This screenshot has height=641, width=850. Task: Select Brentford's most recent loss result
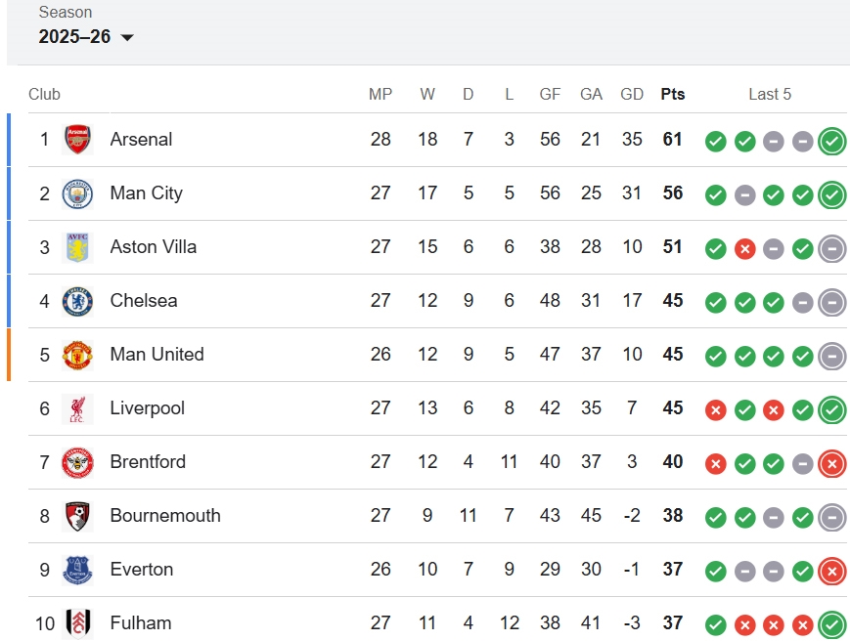[832, 463]
